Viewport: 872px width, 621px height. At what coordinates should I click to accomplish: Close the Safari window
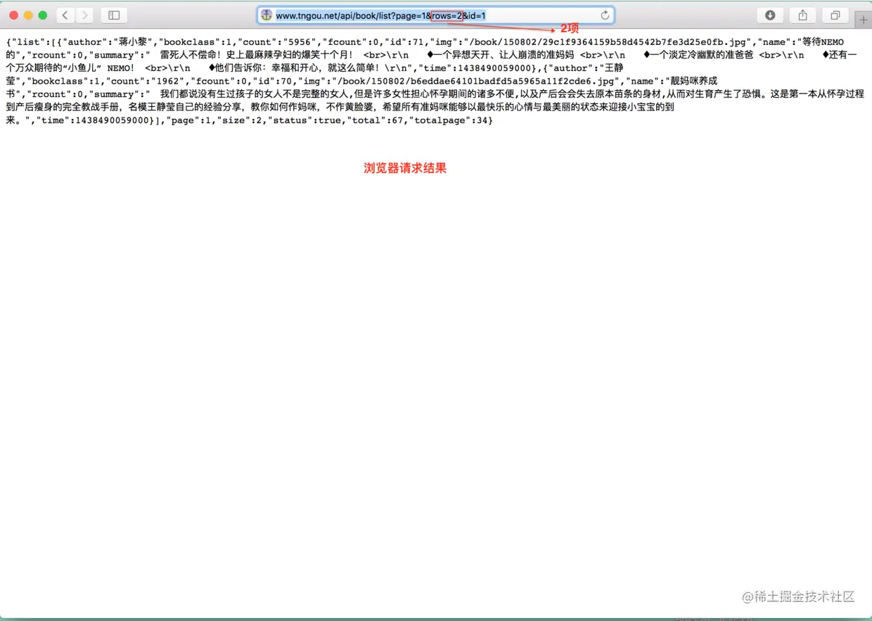(13, 15)
